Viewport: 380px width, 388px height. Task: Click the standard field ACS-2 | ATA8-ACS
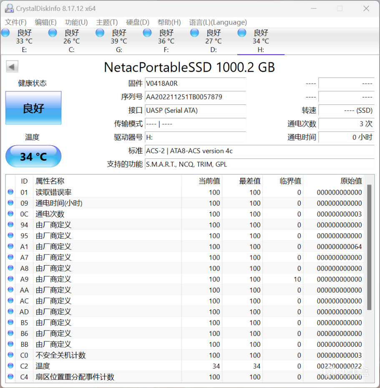tap(259, 151)
